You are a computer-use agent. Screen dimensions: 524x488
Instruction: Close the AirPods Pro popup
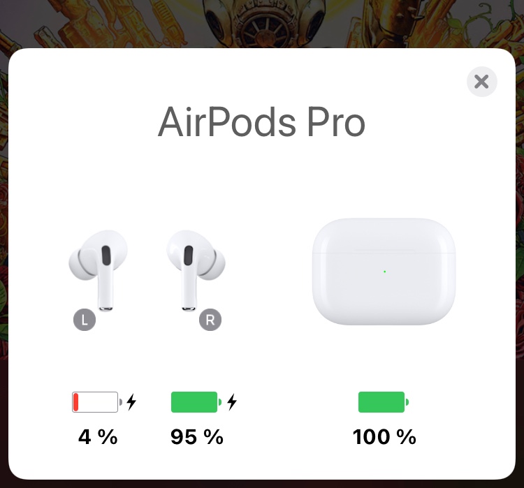tap(481, 82)
